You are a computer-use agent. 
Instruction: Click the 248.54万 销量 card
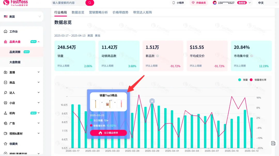[75, 56]
